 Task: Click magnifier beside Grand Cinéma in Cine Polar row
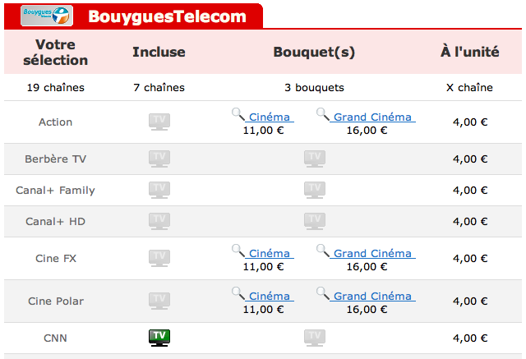323,293
